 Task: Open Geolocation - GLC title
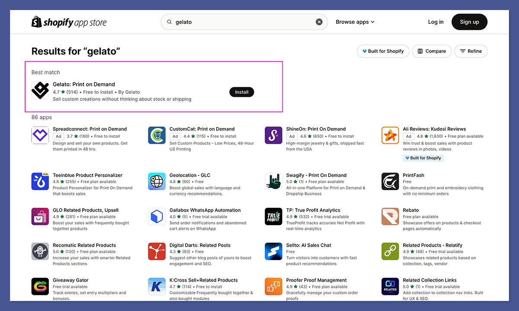point(190,175)
